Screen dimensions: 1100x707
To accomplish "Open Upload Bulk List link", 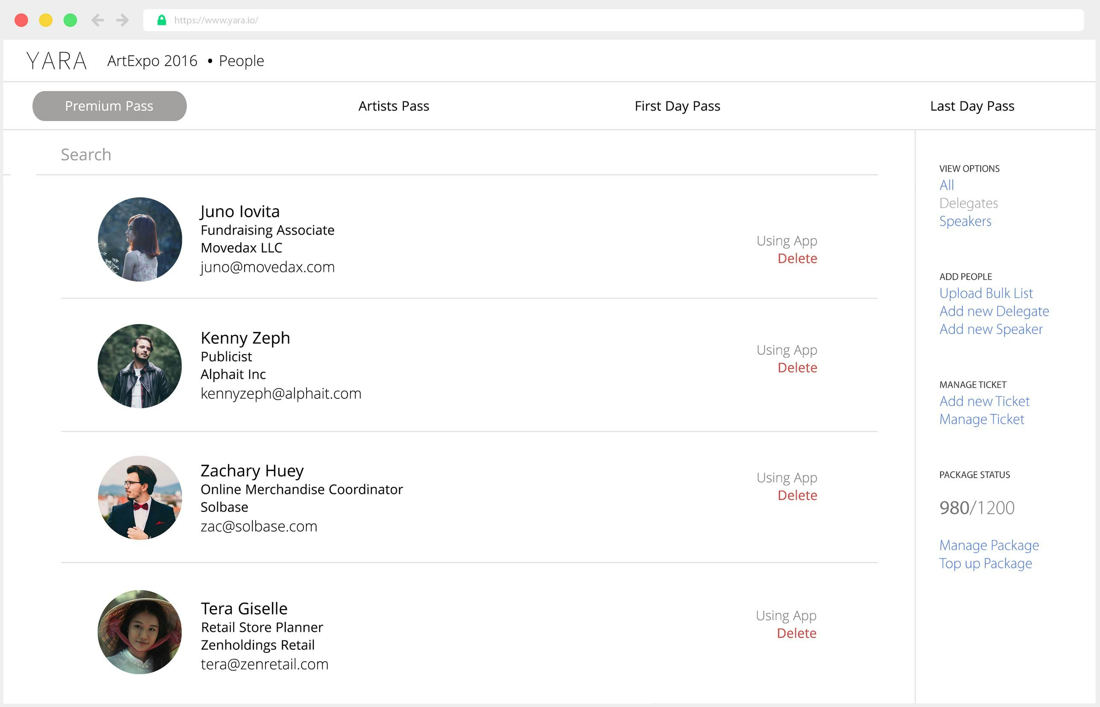I will (x=986, y=294).
